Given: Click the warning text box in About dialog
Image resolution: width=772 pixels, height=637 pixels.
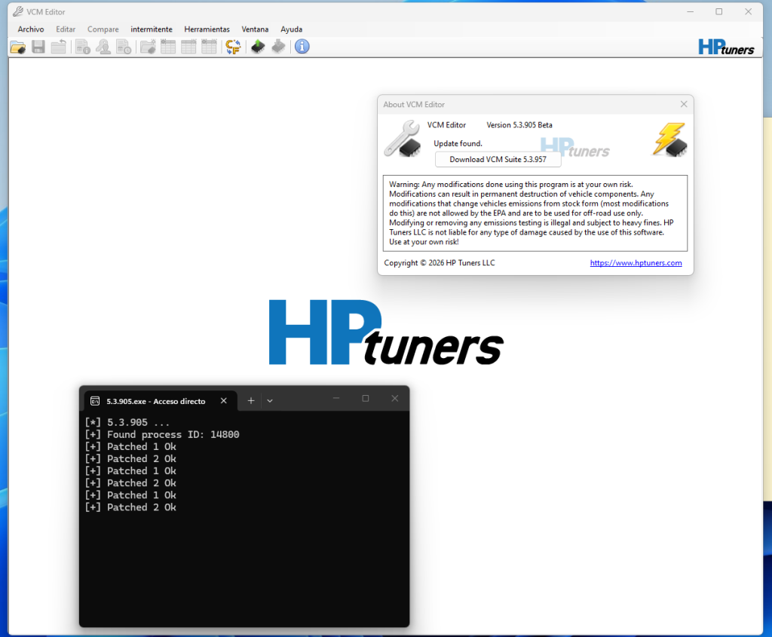Looking at the screenshot, I should click(x=535, y=213).
